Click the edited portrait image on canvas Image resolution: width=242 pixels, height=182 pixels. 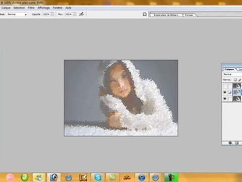click(121, 98)
